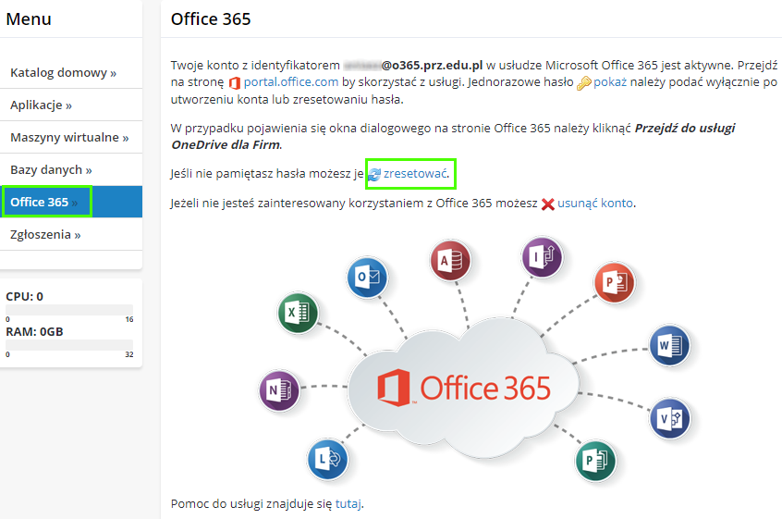This screenshot has width=782, height=519.
Task: Click the green Publisher icon
Action: click(595, 461)
